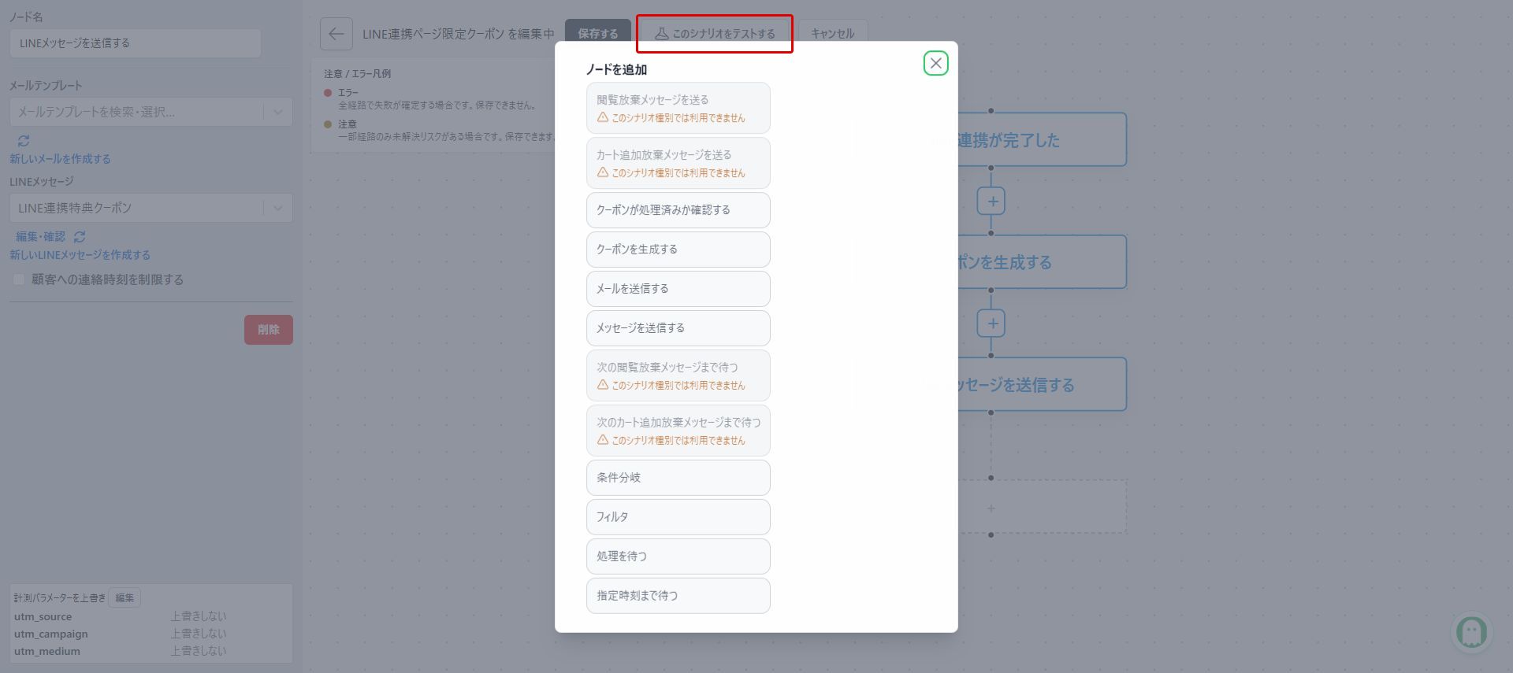Add a 条件分岐 node
The image size is (1513, 673).
pos(678,478)
